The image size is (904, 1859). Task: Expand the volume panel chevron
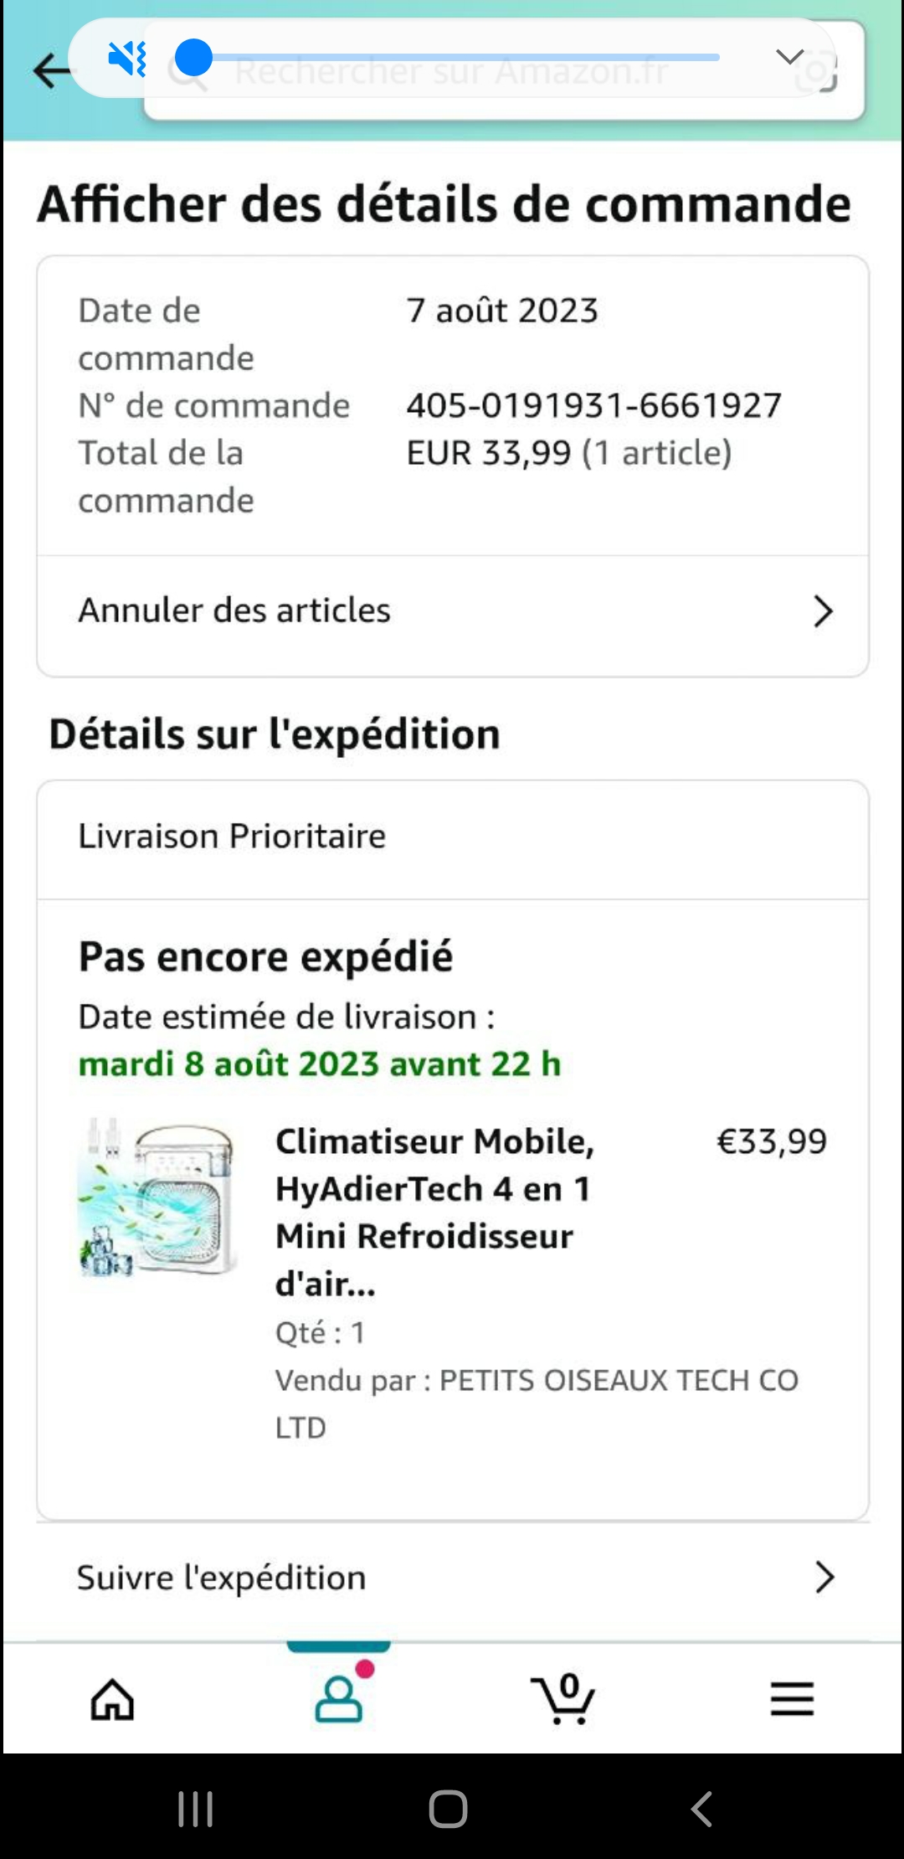(x=789, y=57)
